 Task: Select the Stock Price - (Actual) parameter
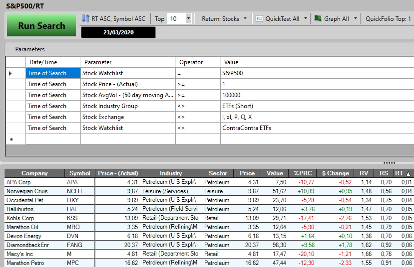128,84
